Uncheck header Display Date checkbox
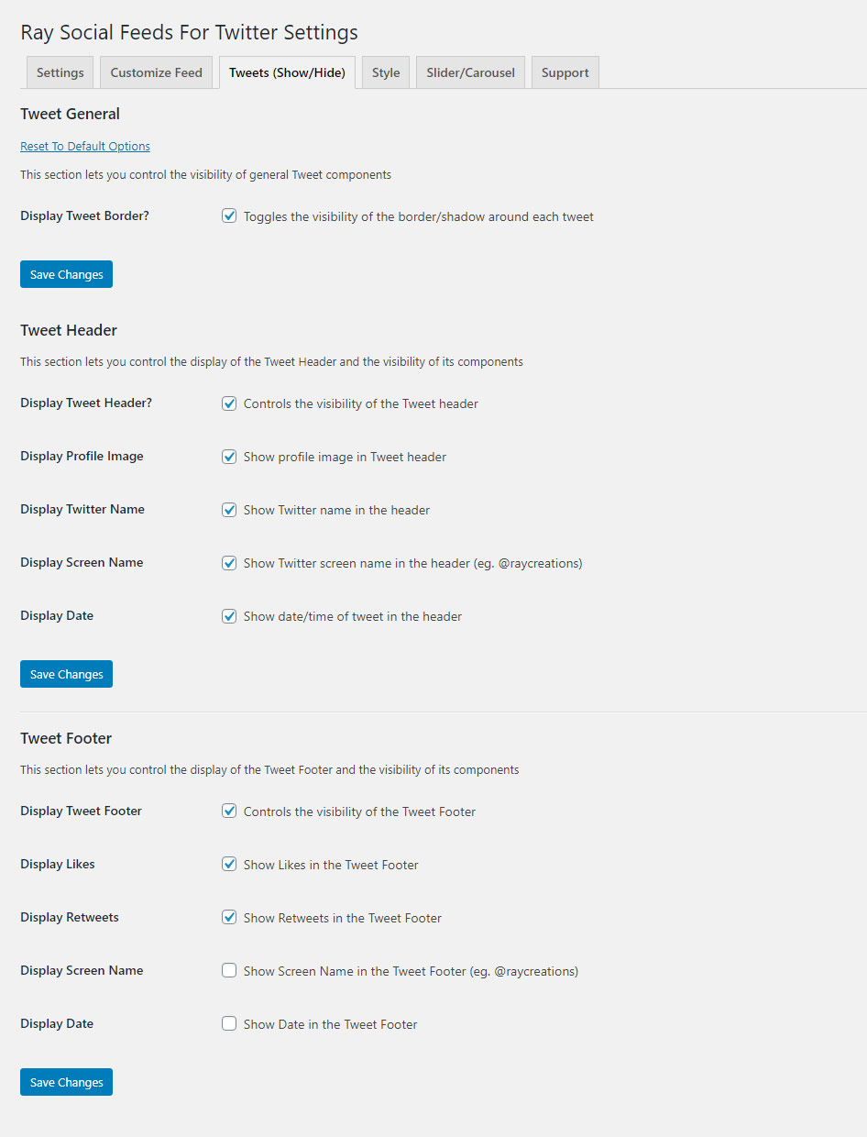This screenshot has height=1137, width=867. pos(229,615)
